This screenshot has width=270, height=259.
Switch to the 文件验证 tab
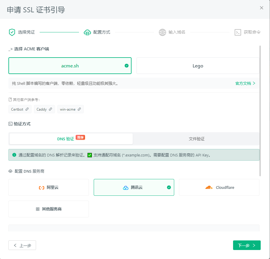click(x=196, y=139)
